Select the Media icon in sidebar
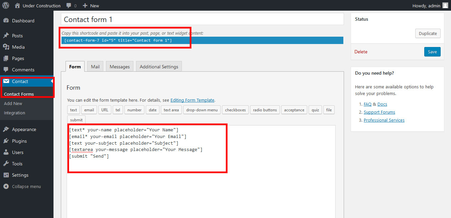 pyautogui.click(x=6, y=47)
